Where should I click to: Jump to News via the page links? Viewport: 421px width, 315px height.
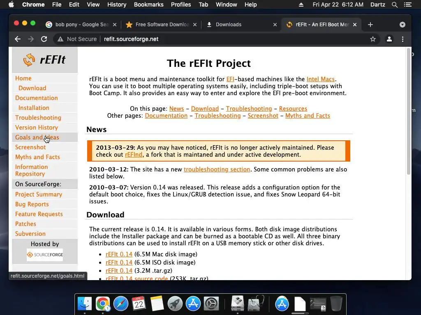176,109
